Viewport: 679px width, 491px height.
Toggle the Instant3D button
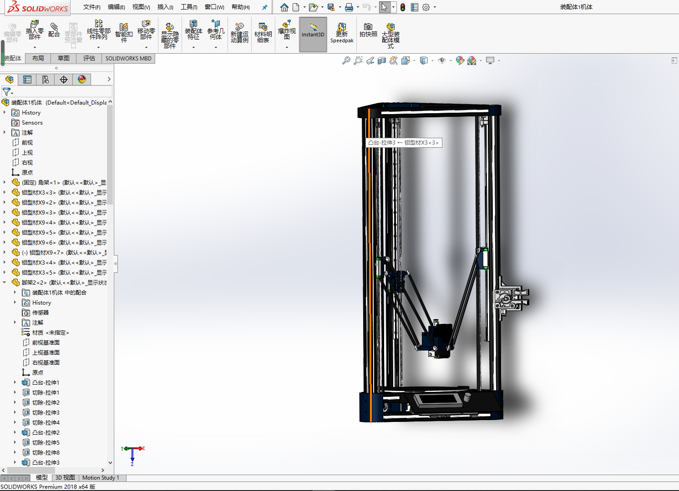(x=313, y=34)
